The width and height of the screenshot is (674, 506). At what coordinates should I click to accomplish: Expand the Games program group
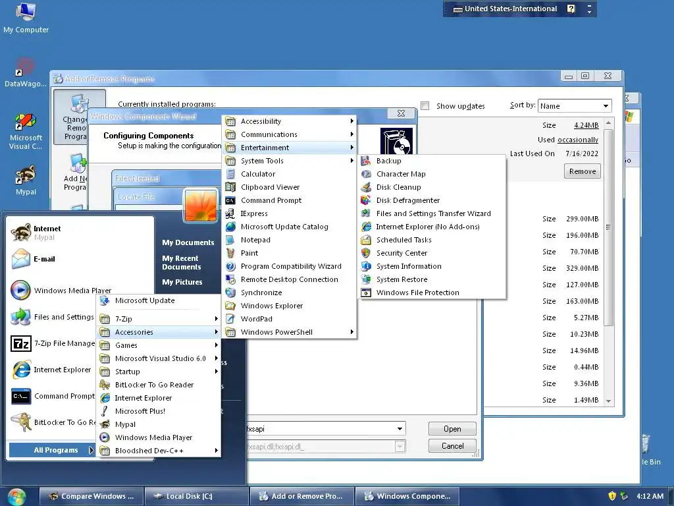coord(159,345)
